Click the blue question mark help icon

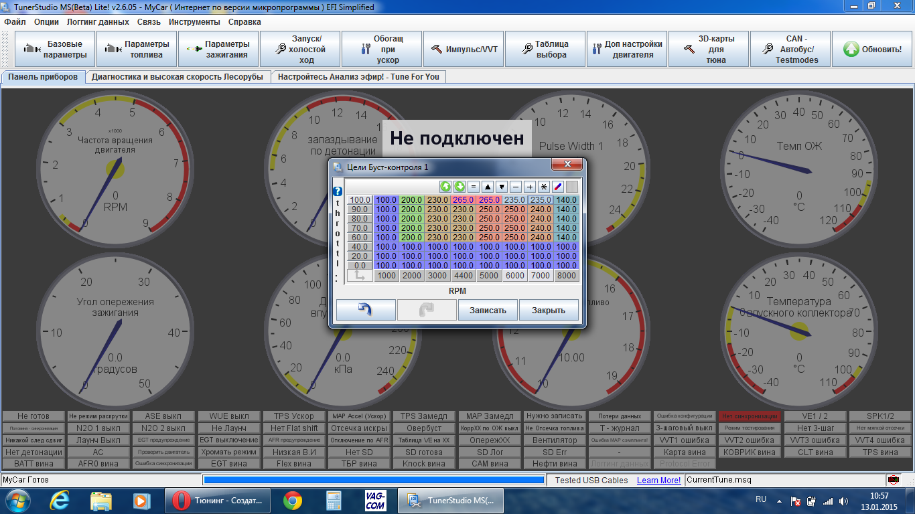338,191
